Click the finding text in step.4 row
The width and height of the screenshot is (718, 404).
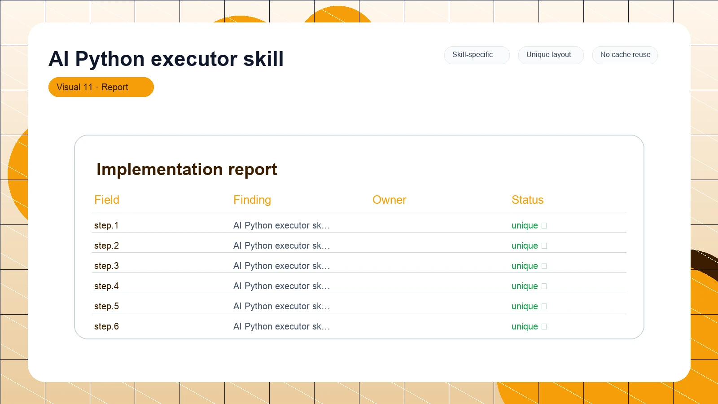tap(282, 286)
